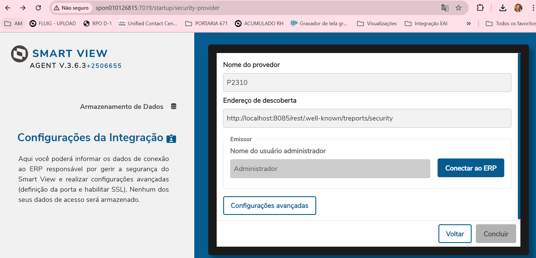This screenshot has width=536, height=258.
Task: Click the form's vertical scrollbar
Action: [x=519, y=136]
